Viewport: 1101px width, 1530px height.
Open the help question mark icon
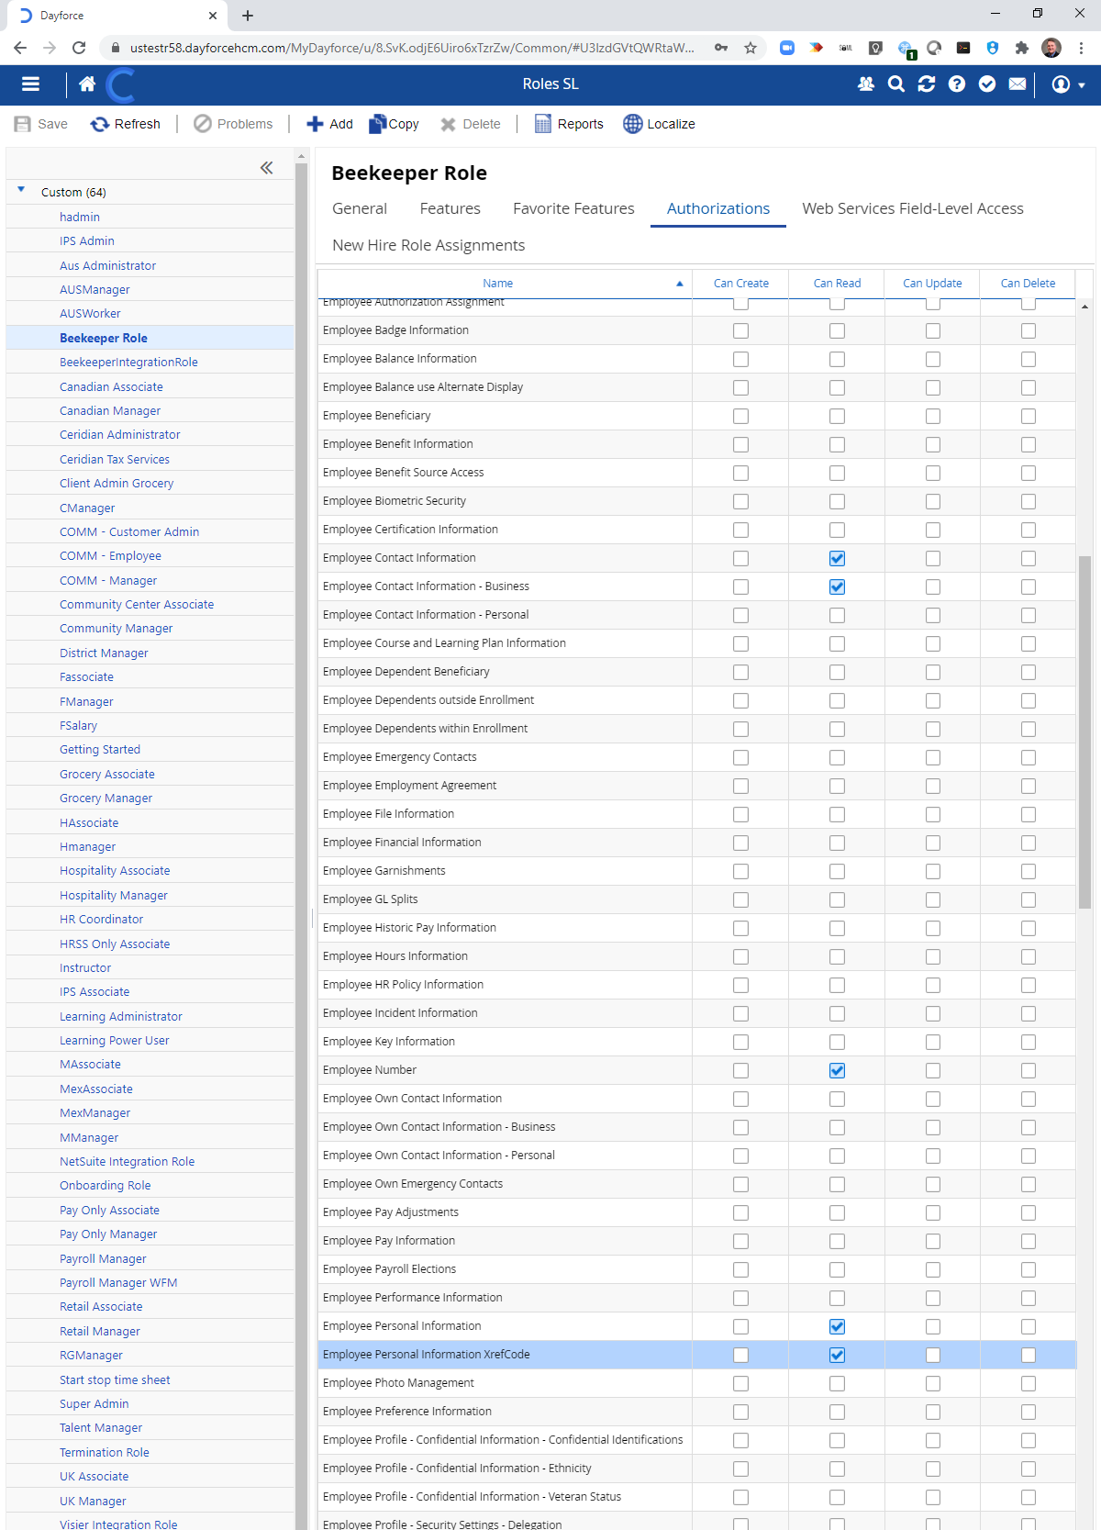(x=957, y=84)
